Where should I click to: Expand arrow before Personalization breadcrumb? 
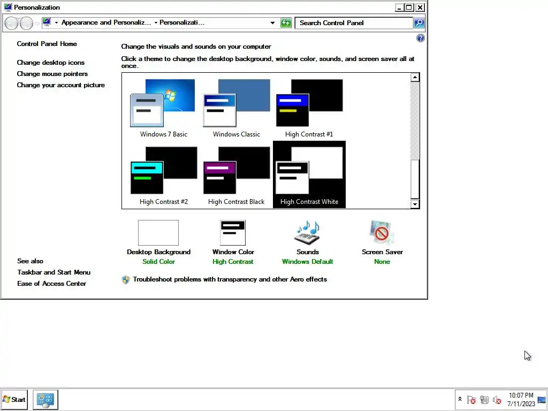(x=156, y=22)
